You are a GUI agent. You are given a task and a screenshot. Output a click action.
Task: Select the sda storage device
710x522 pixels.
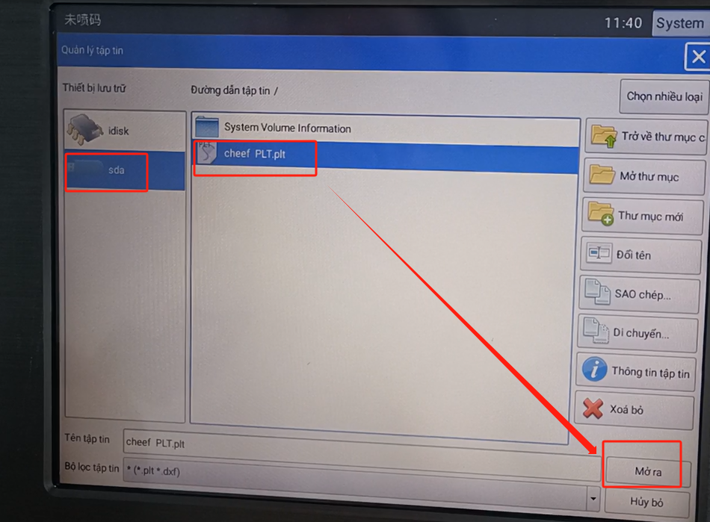click(116, 170)
